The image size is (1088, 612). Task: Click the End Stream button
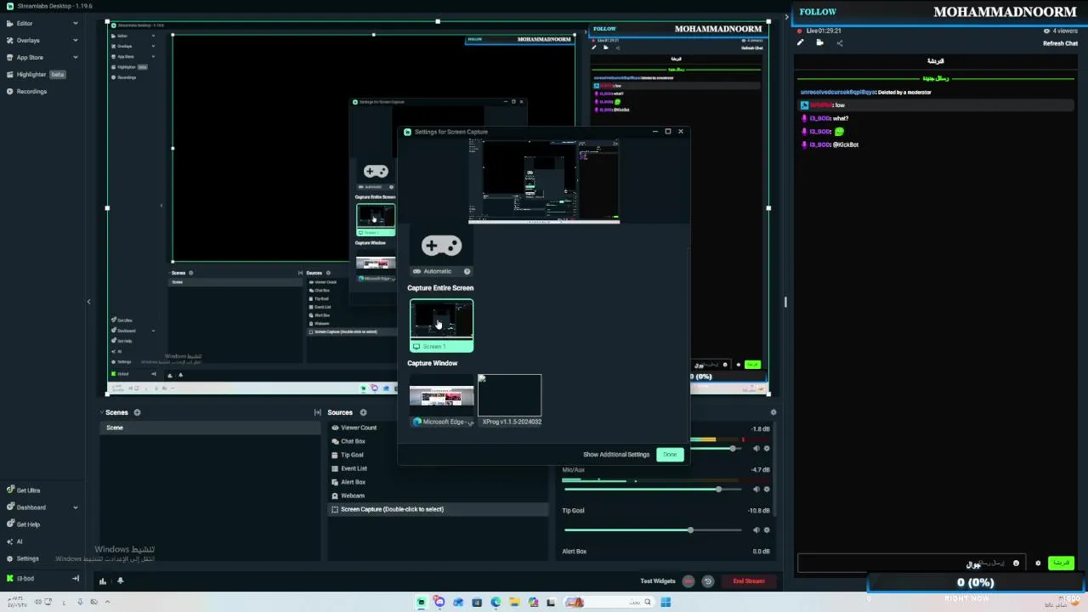tap(749, 581)
